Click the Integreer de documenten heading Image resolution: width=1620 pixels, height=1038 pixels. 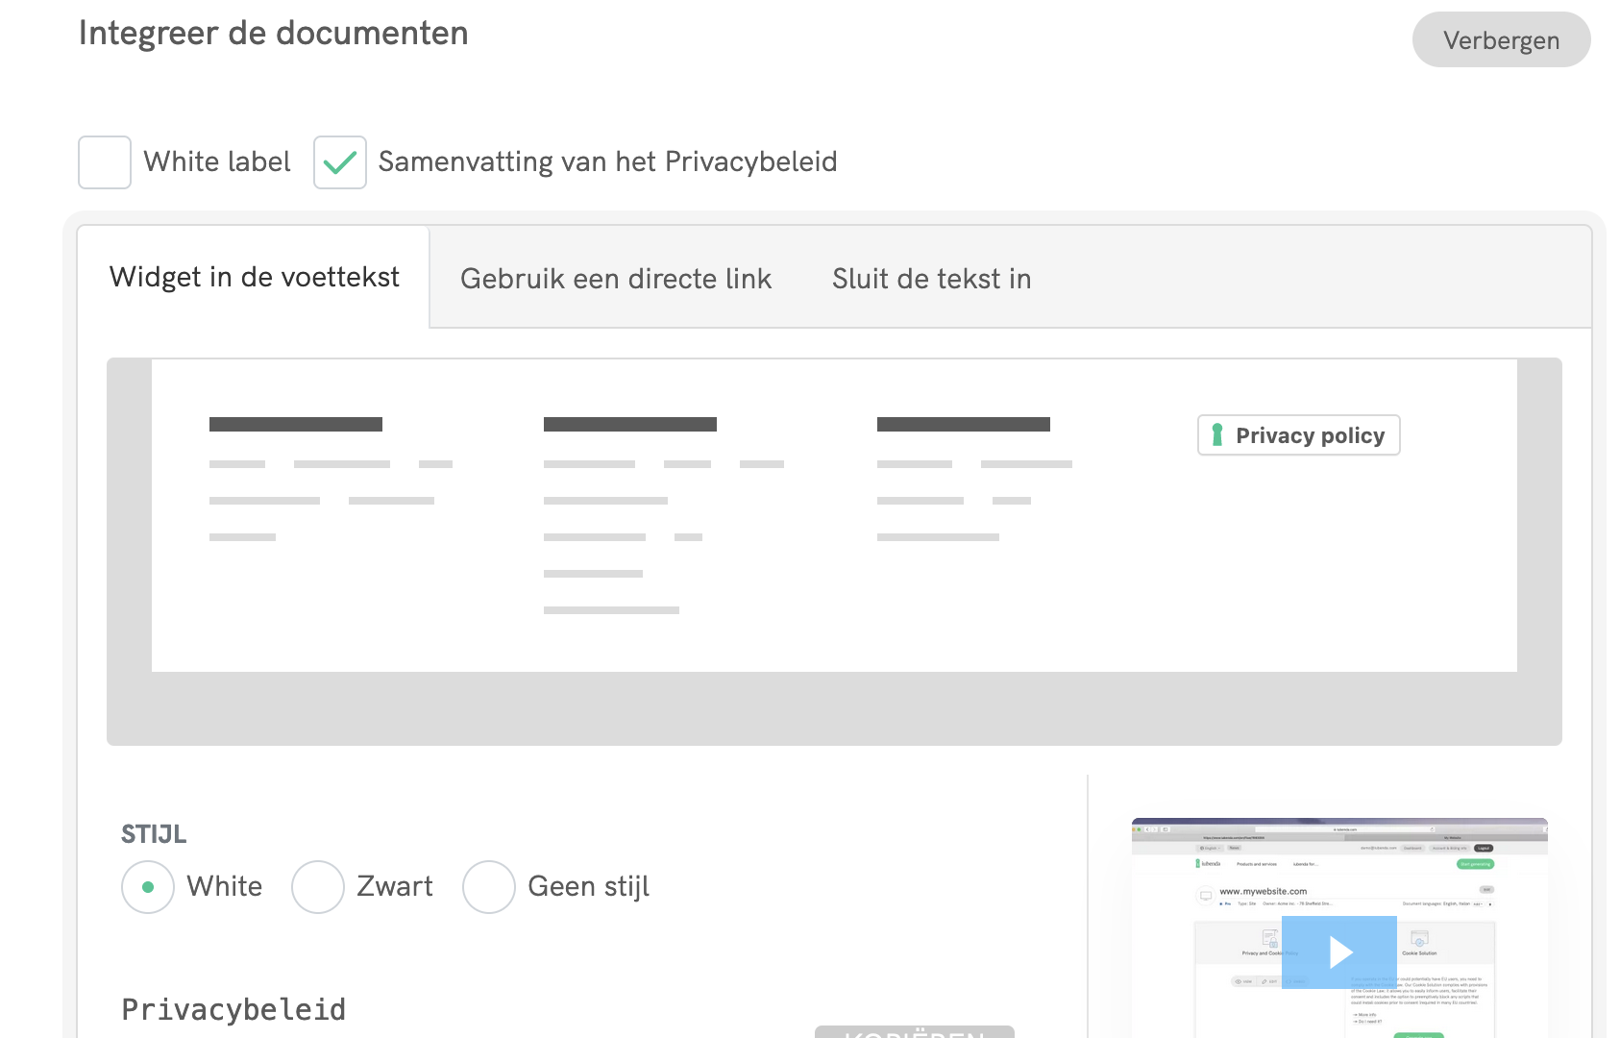coord(274,33)
